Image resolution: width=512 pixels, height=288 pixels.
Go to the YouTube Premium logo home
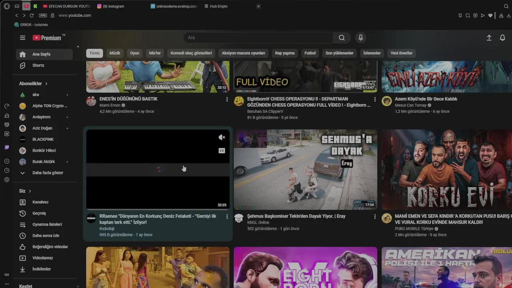47,38
